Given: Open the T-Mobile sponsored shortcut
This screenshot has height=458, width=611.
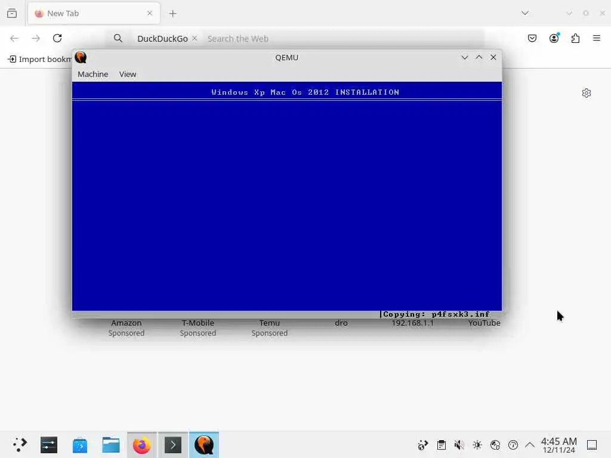Looking at the screenshot, I should click(198, 327).
